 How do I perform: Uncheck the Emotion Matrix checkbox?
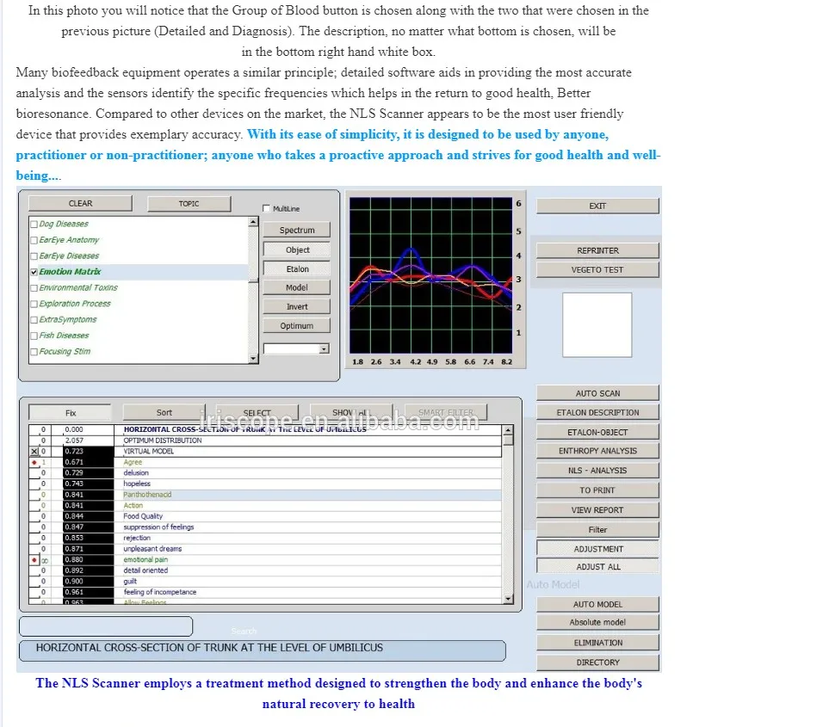34,272
